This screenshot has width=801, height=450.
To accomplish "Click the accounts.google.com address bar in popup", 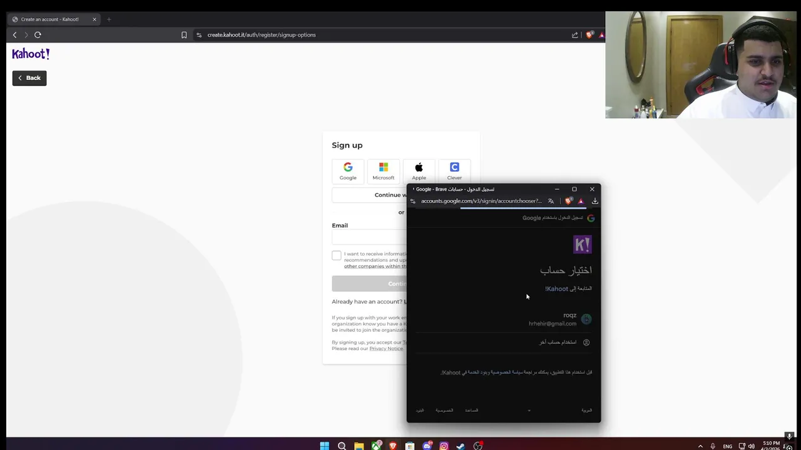I will (x=481, y=201).
